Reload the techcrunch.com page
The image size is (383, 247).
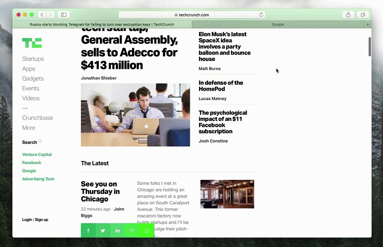(261, 15)
